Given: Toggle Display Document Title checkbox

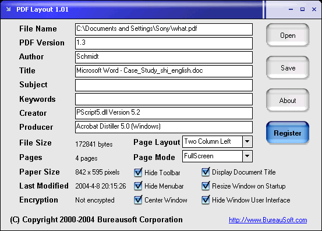Looking at the screenshot, I should 206,172.
